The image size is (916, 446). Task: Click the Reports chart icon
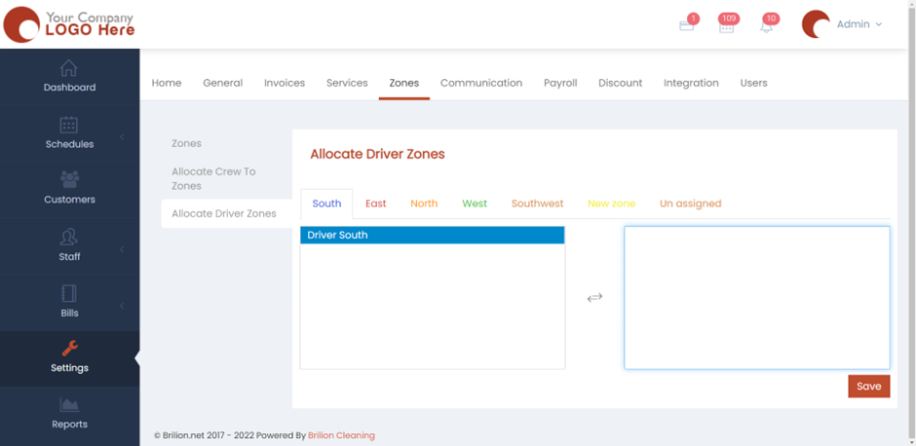pyautogui.click(x=69, y=404)
